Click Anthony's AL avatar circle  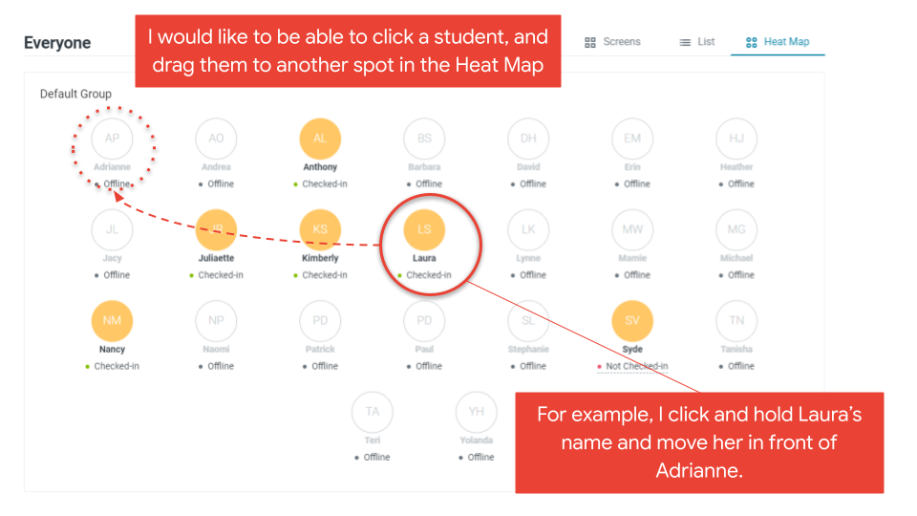[320, 139]
